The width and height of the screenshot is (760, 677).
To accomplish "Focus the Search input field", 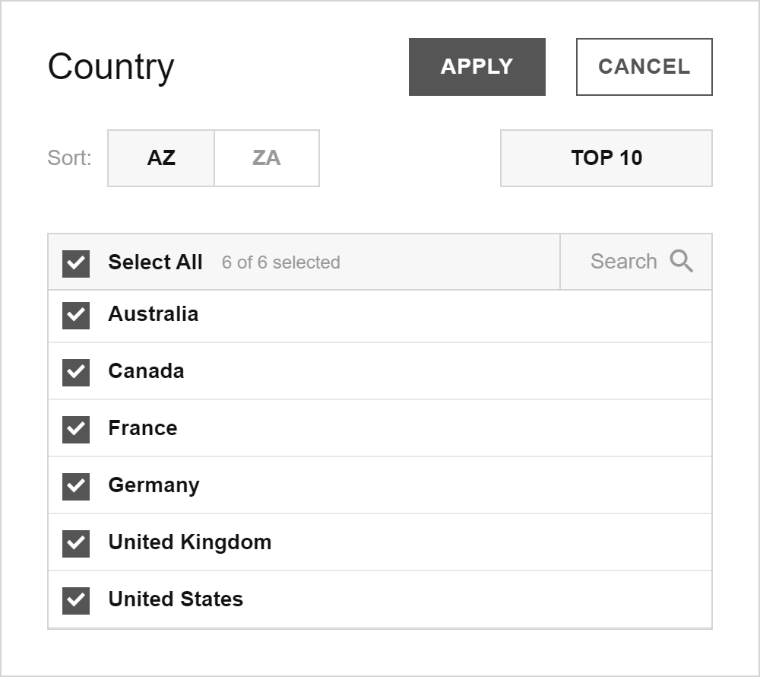I will point(623,262).
